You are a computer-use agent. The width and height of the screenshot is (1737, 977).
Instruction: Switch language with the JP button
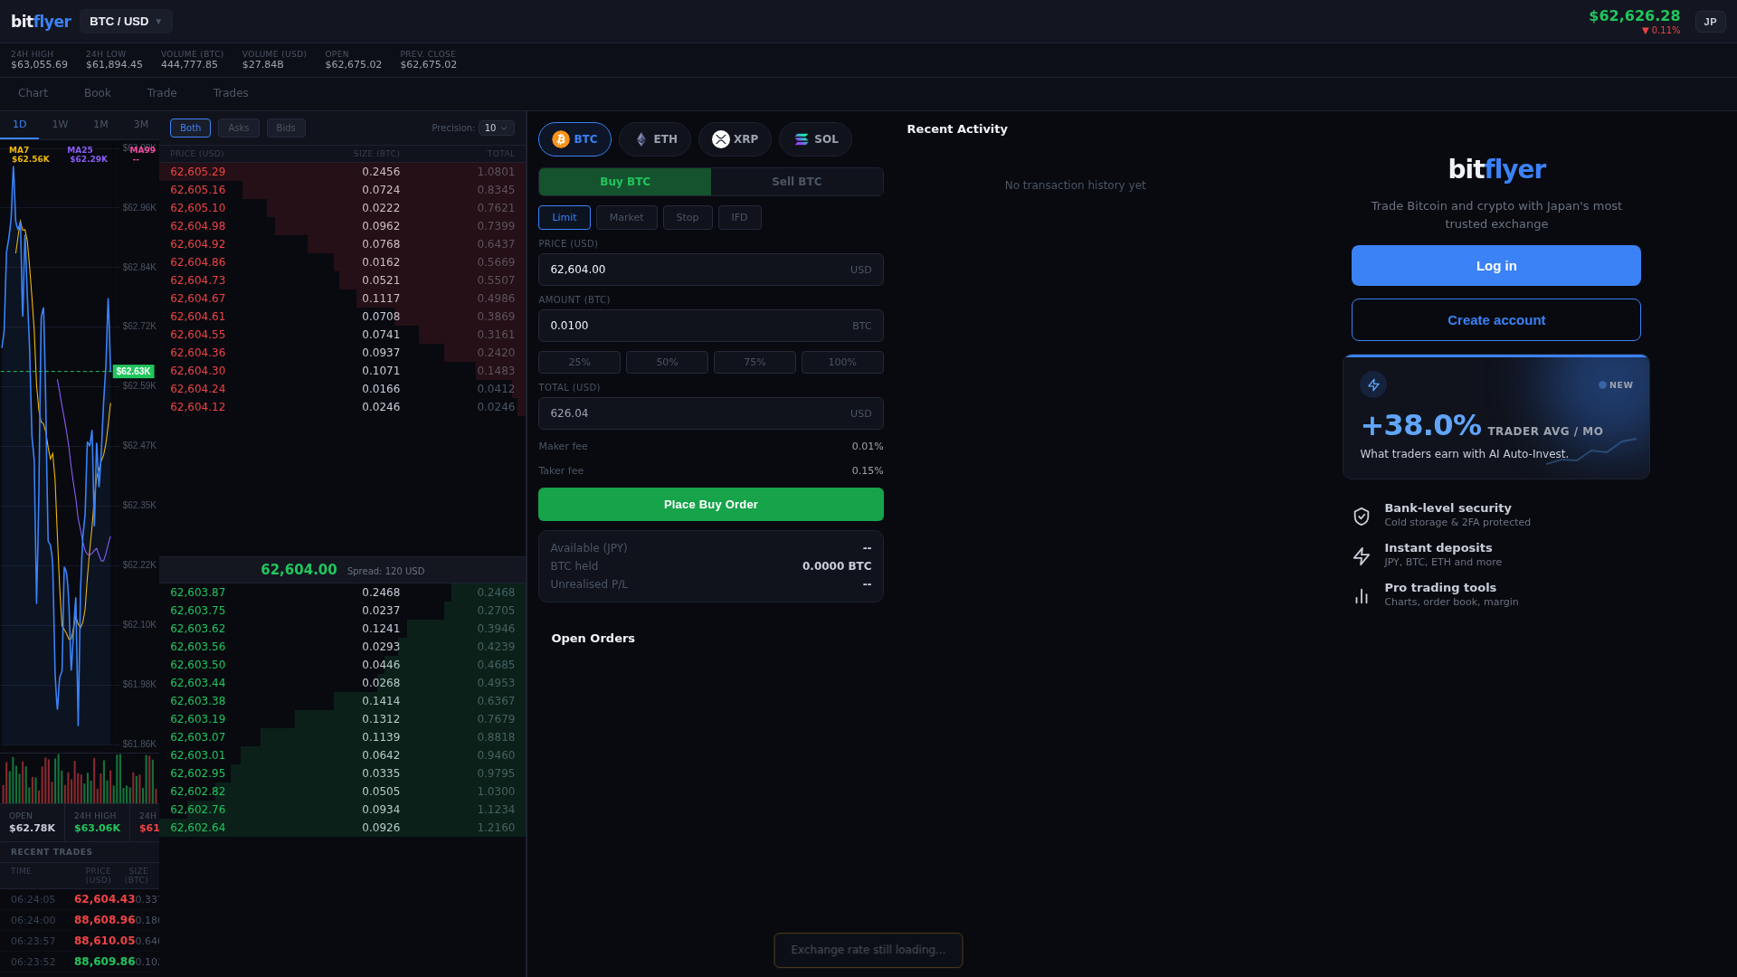pos(1710,22)
